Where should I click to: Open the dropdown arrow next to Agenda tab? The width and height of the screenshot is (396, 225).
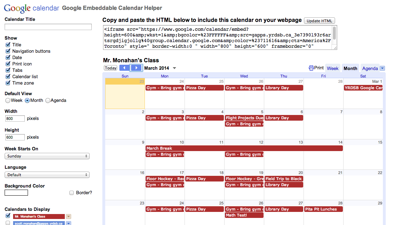click(x=382, y=68)
